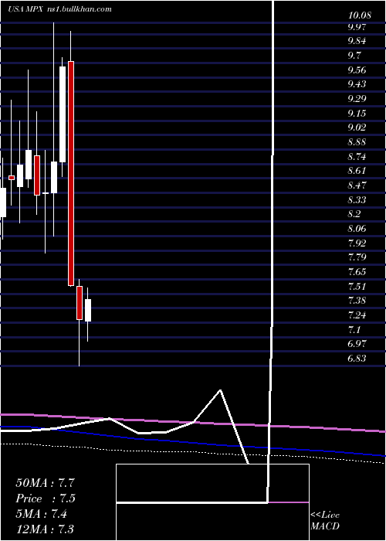Click the 8.06 price axis label
This screenshot has width=386, height=541.
(x=357, y=229)
